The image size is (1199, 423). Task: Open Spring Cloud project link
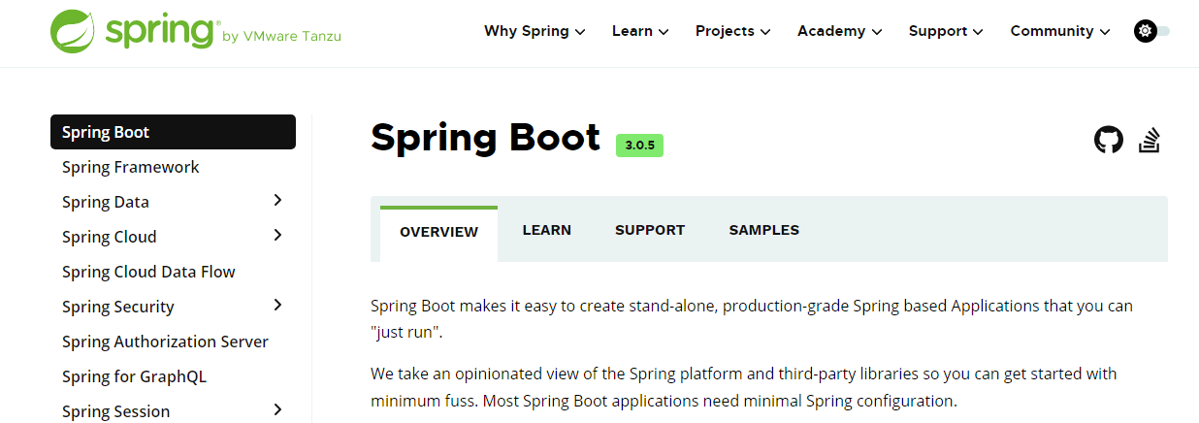point(110,237)
